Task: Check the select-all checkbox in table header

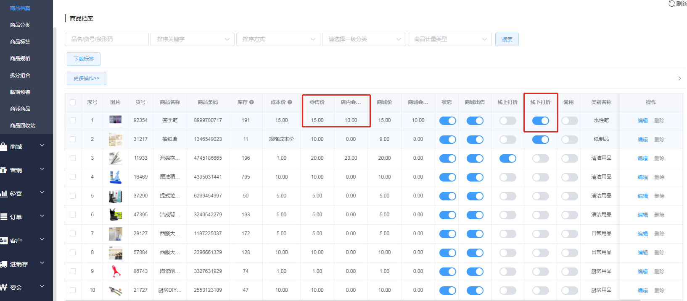Action: [73, 102]
